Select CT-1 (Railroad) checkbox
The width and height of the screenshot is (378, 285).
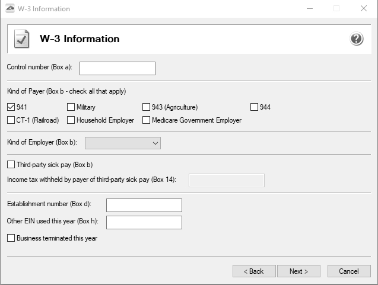click(11, 120)
